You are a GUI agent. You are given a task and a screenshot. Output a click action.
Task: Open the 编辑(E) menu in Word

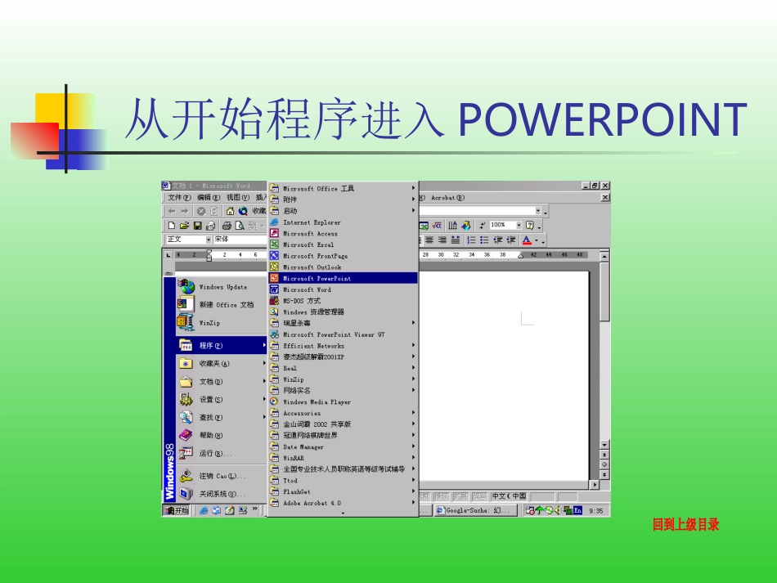pyautogui.click(x=209, y=198)
